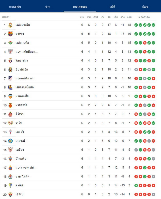Click the Cadiz yellow crest in row 19
This screenshot has width=161, height=199.
10,185
